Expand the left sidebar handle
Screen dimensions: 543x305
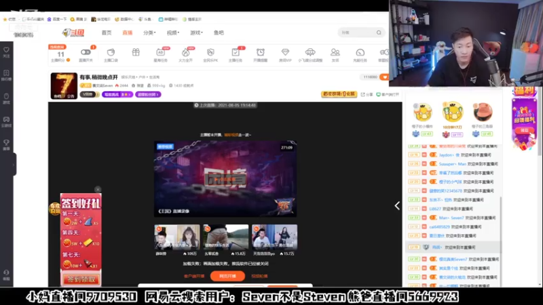[x=14, y=165]
